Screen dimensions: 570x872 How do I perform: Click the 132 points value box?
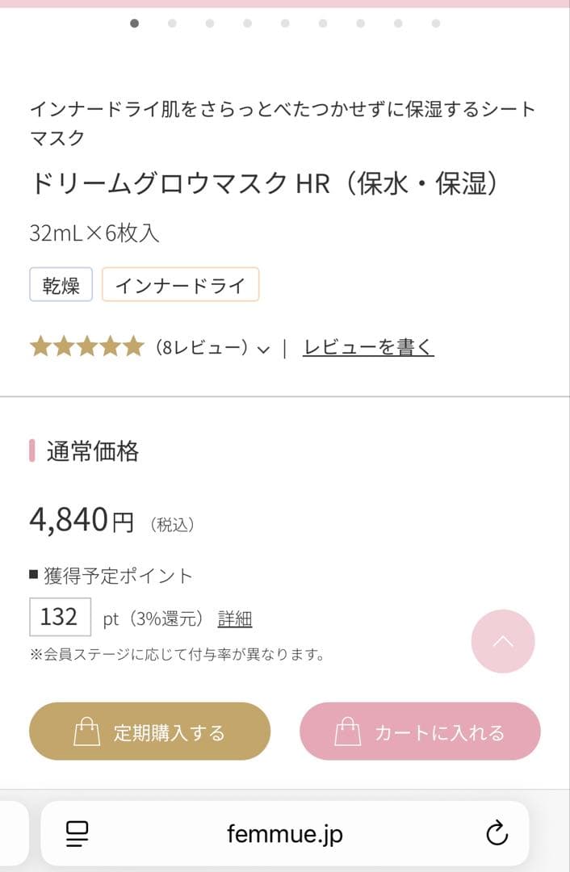60,618
